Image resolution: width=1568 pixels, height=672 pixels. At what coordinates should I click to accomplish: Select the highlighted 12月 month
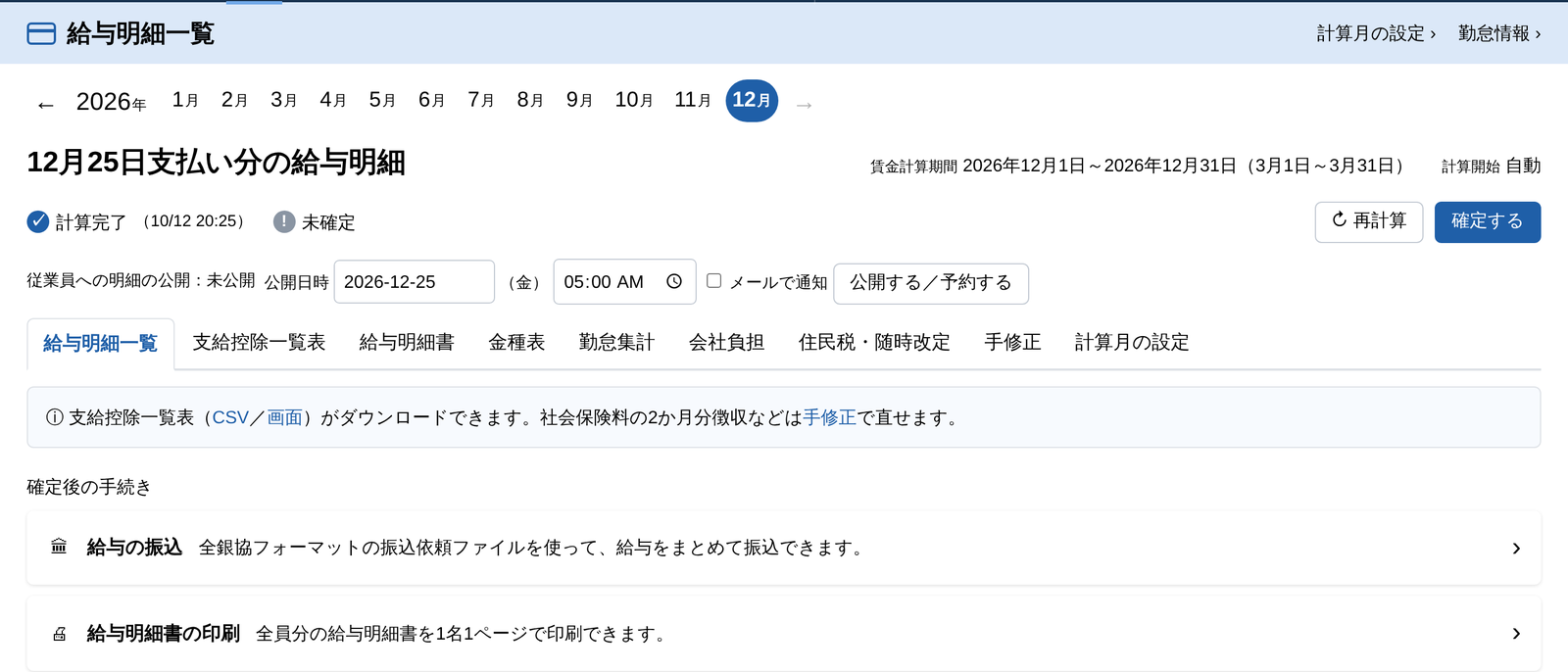[752, 101]
